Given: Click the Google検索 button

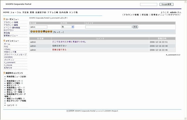Looking at the screenshot, I should 166,4.
